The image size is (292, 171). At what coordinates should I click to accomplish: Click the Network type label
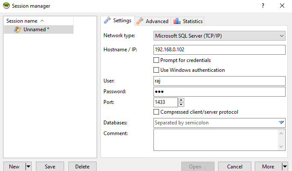119,35
